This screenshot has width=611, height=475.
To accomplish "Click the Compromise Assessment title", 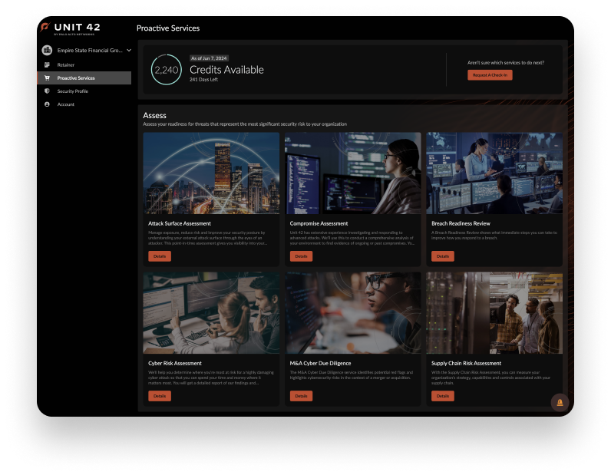I will pos(319,223).
